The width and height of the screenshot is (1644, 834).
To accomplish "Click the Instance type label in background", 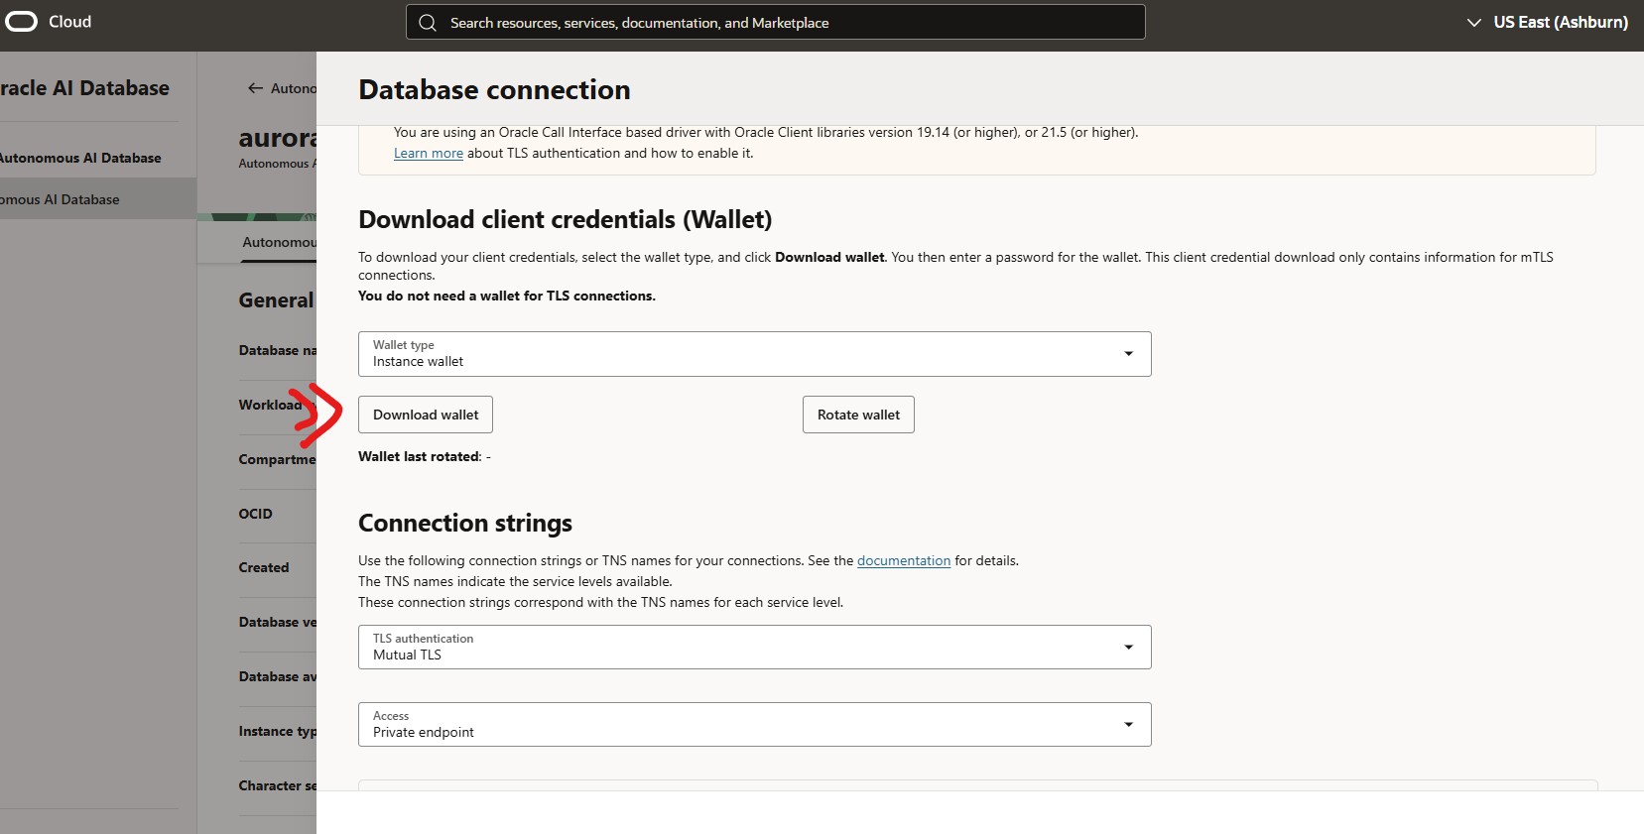I will 278,731.
